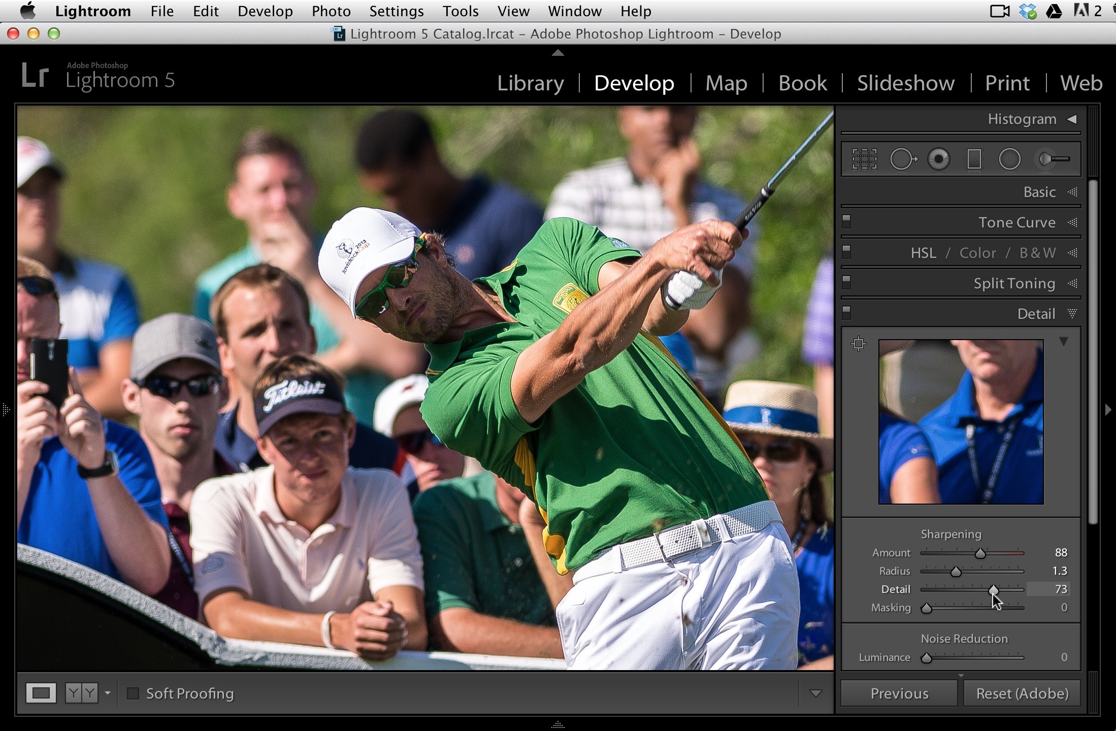Select the Radial Filter tool
The image size is (1116, 731).
[x=1009, y=159]
